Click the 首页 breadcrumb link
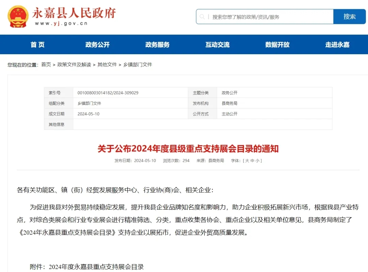The height and width of the screenshot is (272, 368). (x=46, y=64)
